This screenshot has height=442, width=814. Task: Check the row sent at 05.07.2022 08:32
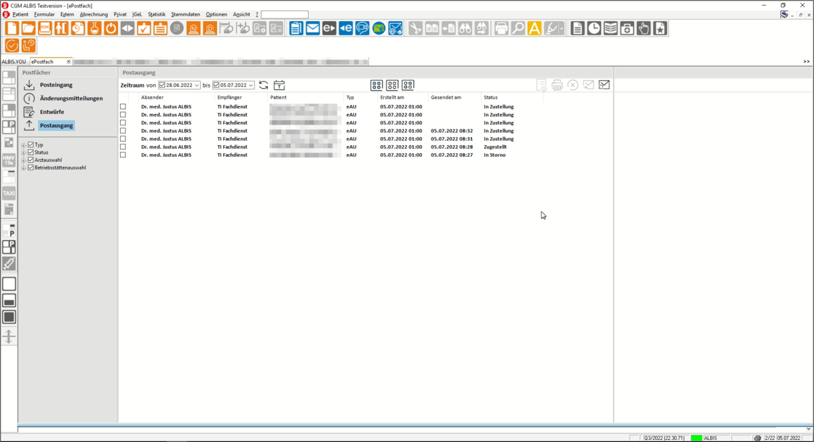coord(123,131)
